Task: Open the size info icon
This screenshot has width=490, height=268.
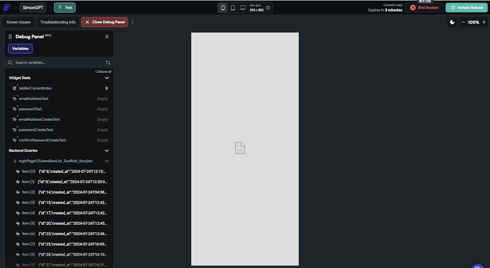Action: (268, 7)
